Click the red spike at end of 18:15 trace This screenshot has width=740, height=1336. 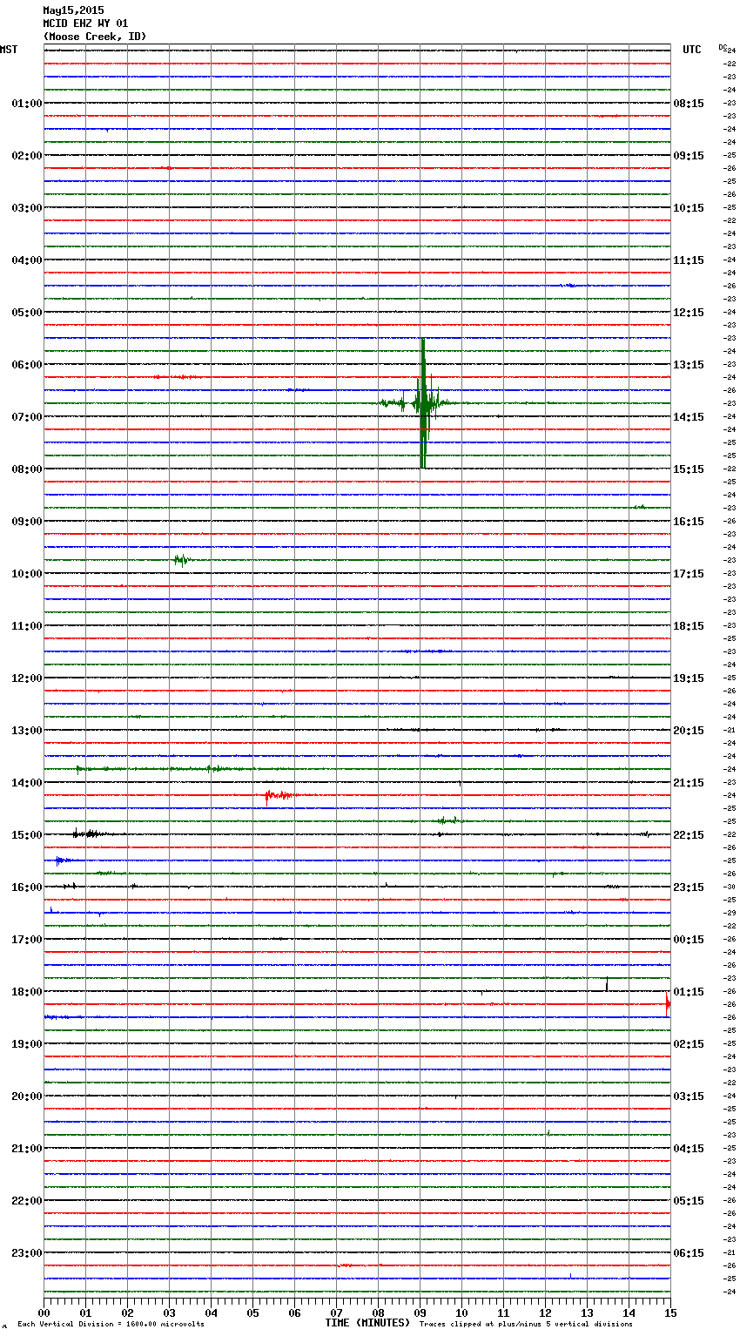click(668, 1004)
